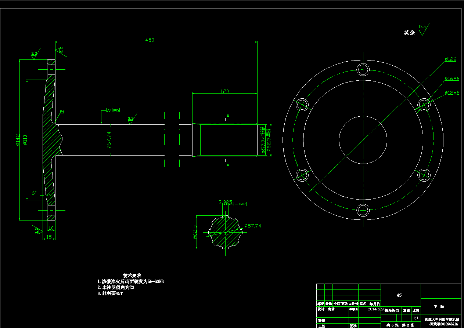Select ø57.74 label beside the spline cross-section
The image size is (464, 328).
253,226
